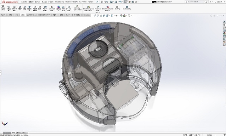Open the Appearances task pane icon on right
This screenshot has width=226, height=136.
coord(224,33)
